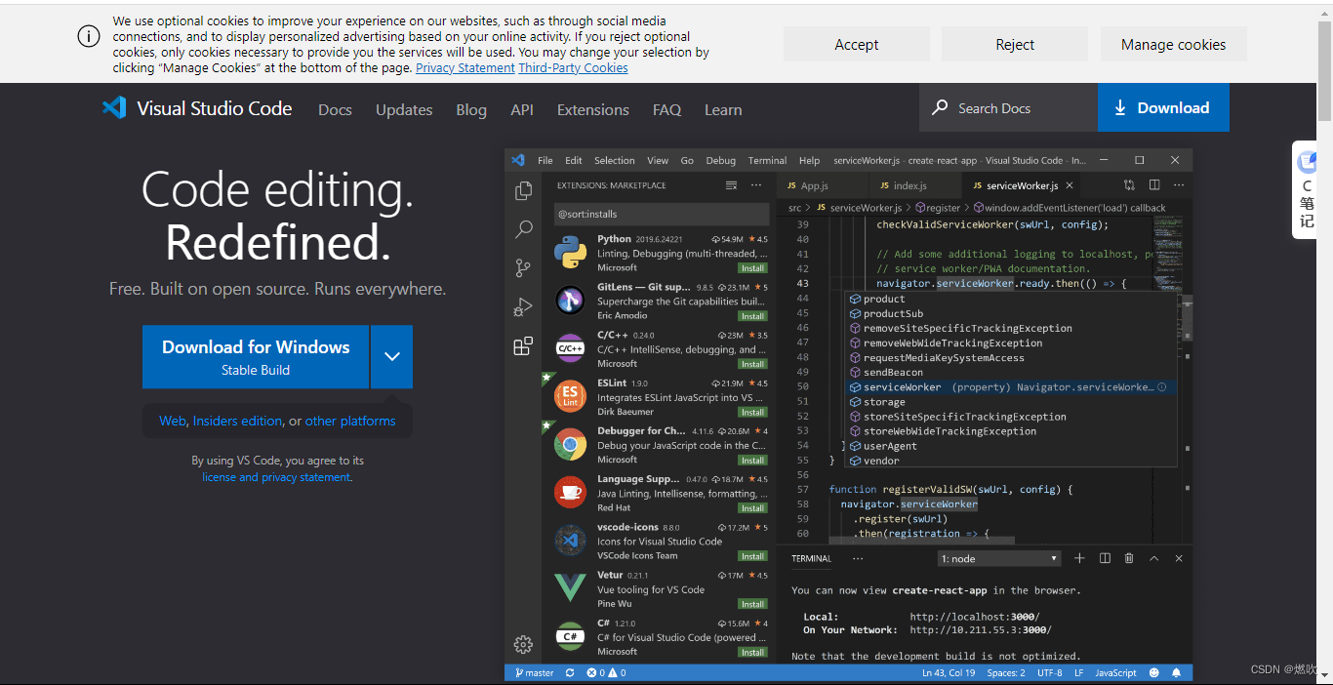The image size is (1333, 685).
Task: Click the Visual Studio Code logo icon
Action: pos(114,108)
